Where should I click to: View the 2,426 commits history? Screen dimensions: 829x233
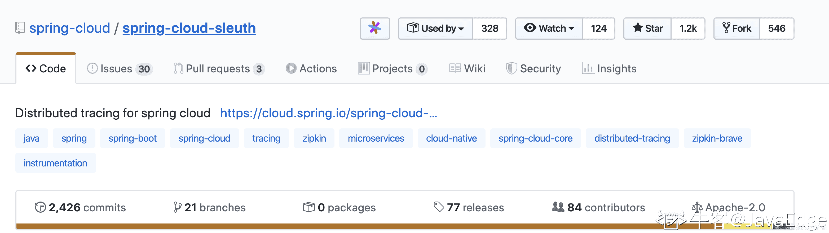point(80,207)
